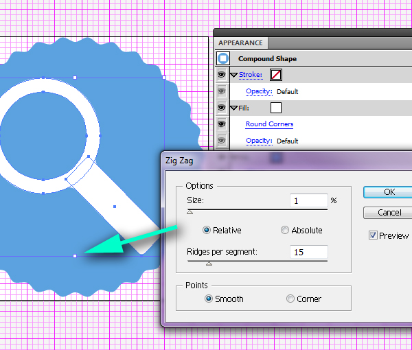The image size is (412, 350).
Task: Open Opacity link under Fill
Action: [259, 141]
